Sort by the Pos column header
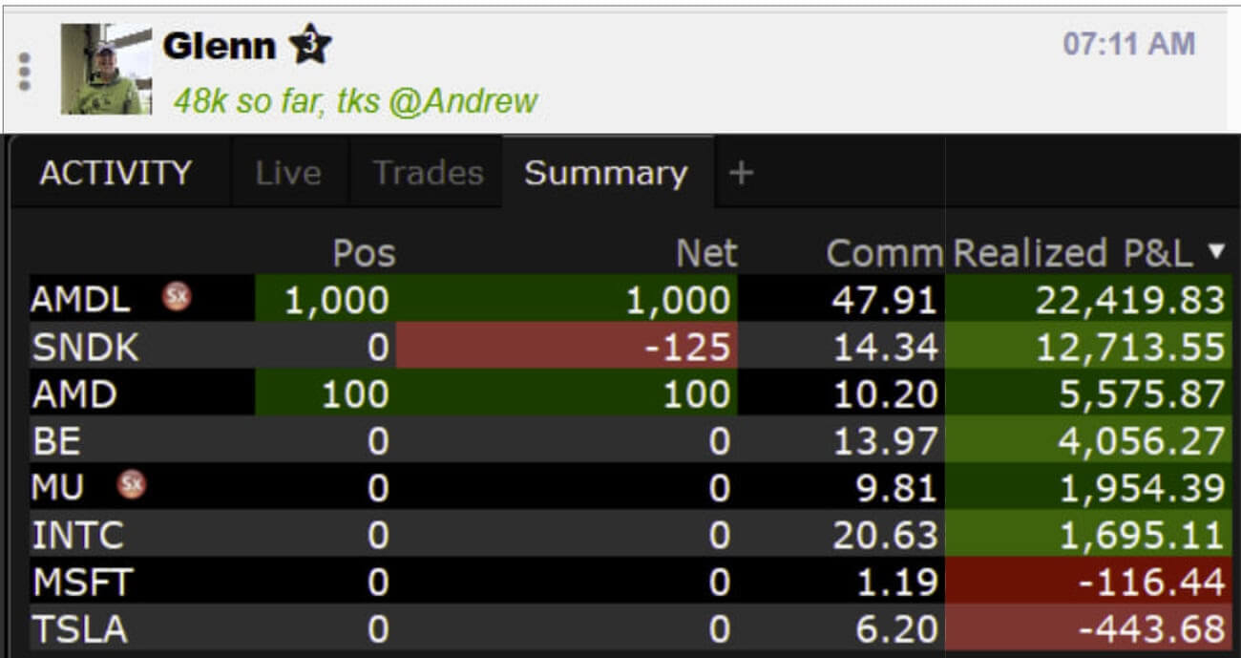The width and height of the screenshot is (1241, 658). [x=364, y=253]
